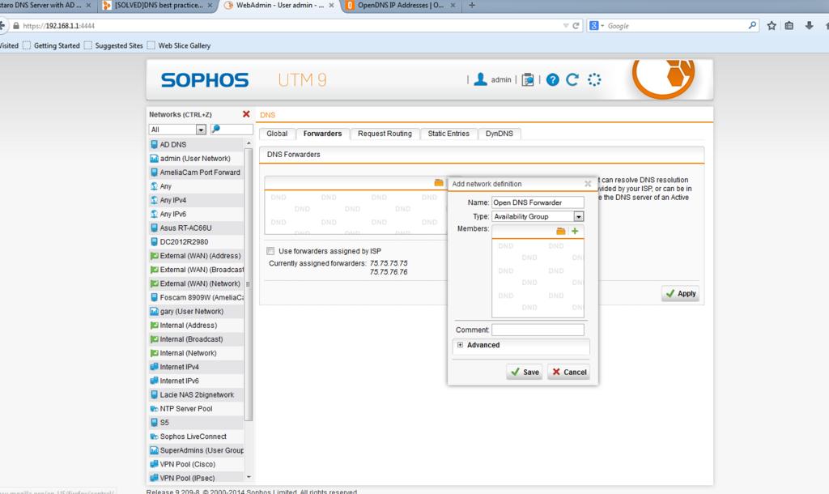The width and height of the screenshot is (829, 494).
Task: Close the Networks sidebar with red X
Action: 246,114
